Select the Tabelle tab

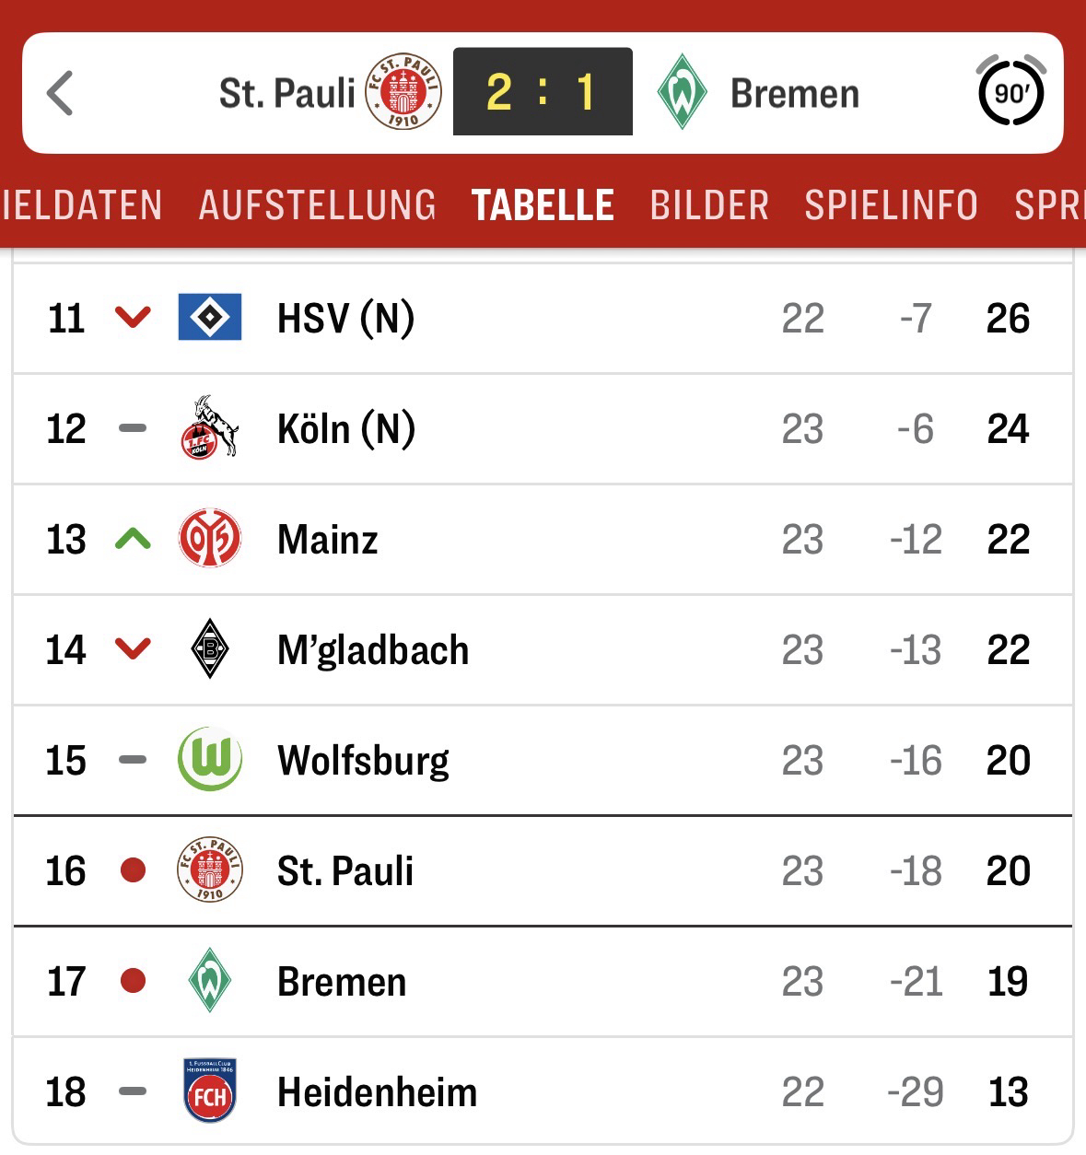point(543,204)
